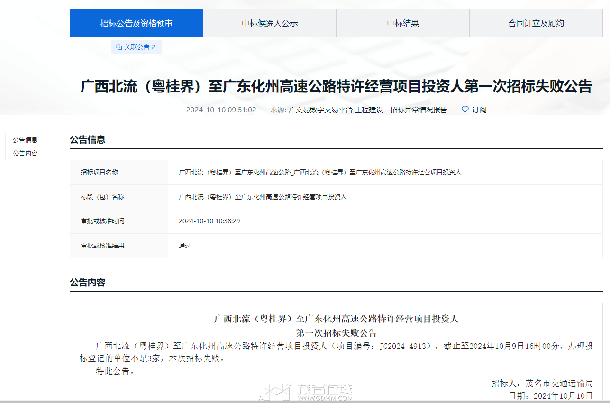Screen dimensions: 610x403
Task: Click the value 2024-10-10 10:38:29
Action: point(209,221)
